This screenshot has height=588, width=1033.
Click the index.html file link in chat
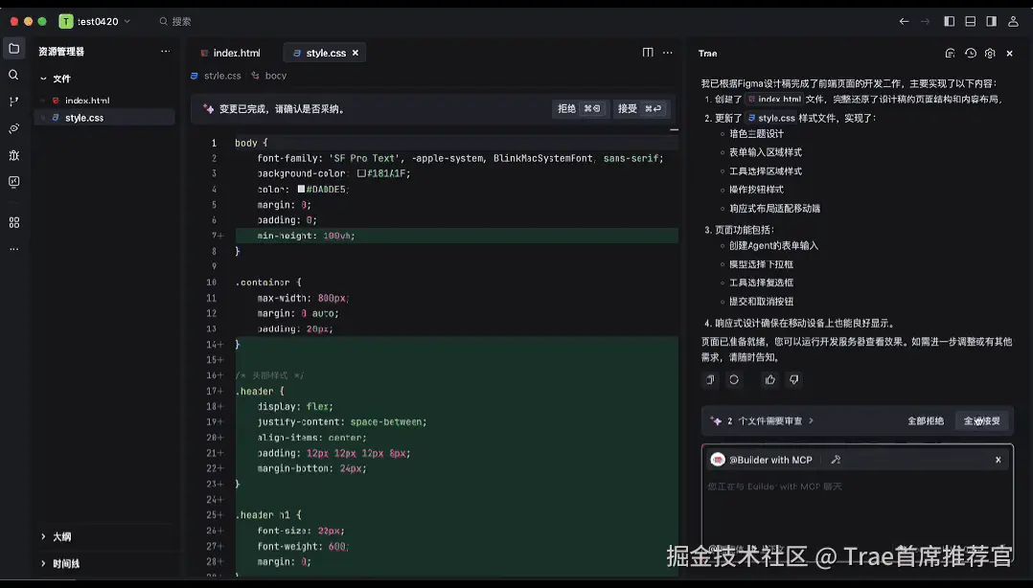pyautogui.click(x=774, y=100)
